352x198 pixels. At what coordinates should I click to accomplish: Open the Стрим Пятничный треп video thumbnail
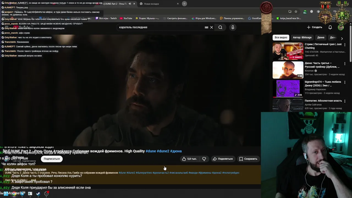(288, 51)
